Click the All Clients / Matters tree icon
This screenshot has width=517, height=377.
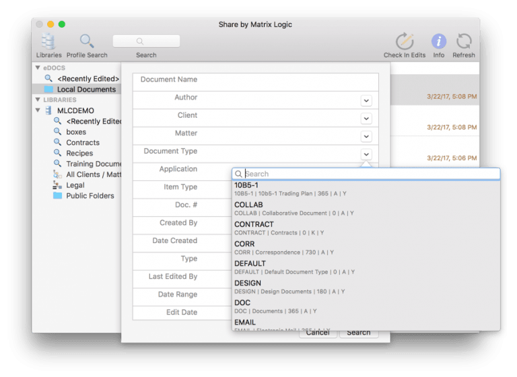[x=58, y=174]
